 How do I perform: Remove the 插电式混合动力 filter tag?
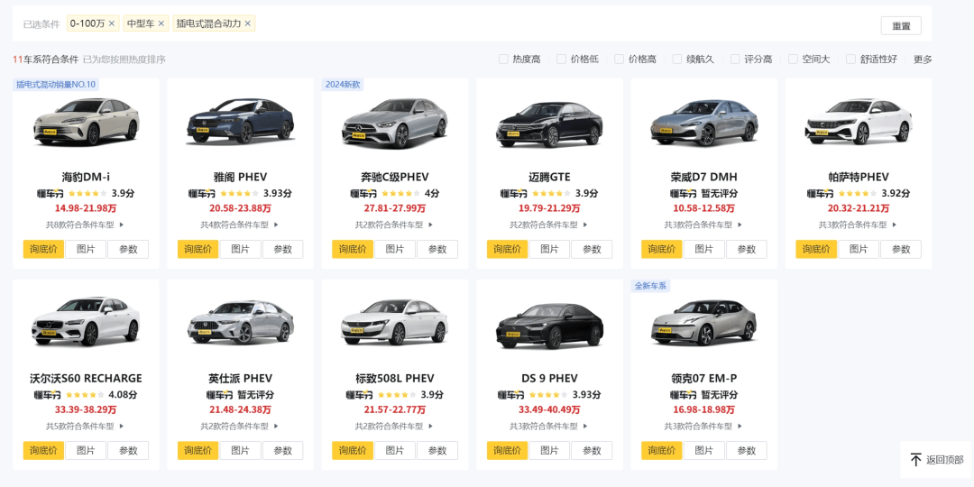[248, 23]
